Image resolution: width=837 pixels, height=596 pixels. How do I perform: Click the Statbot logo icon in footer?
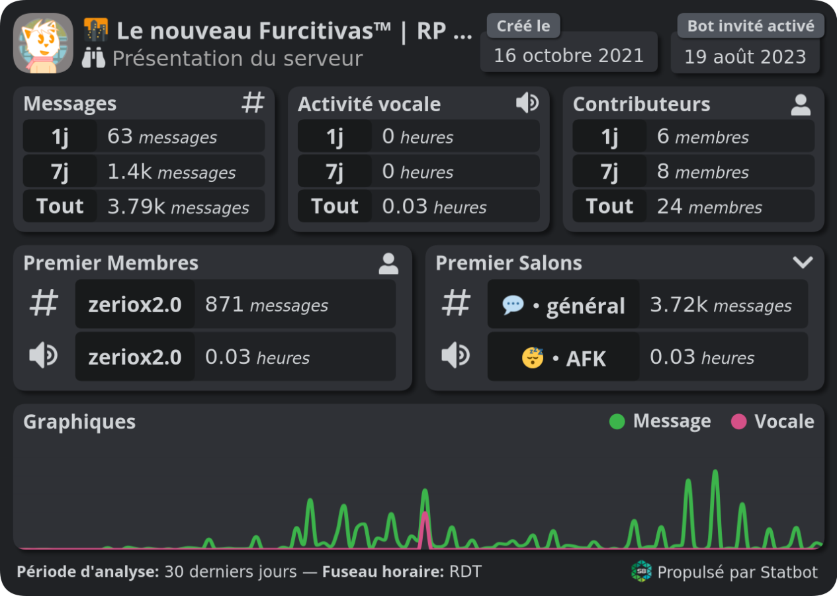tap(641, 572)
